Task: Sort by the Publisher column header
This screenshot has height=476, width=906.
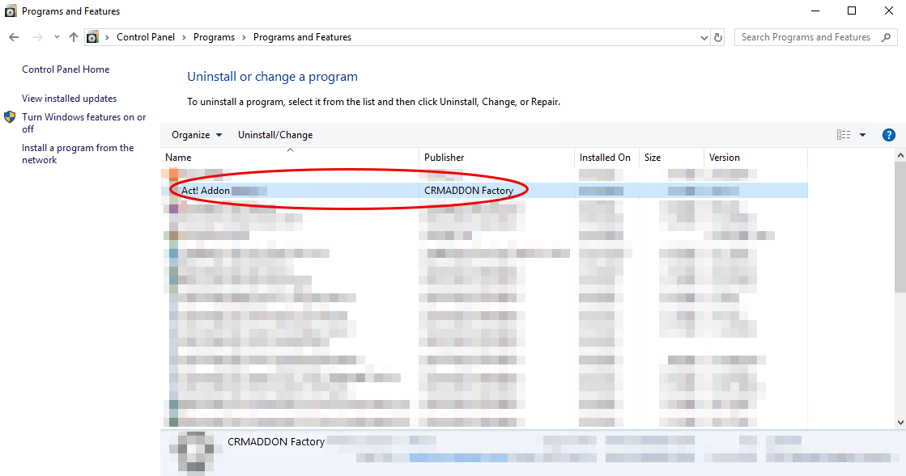Action: pos(496,158)
